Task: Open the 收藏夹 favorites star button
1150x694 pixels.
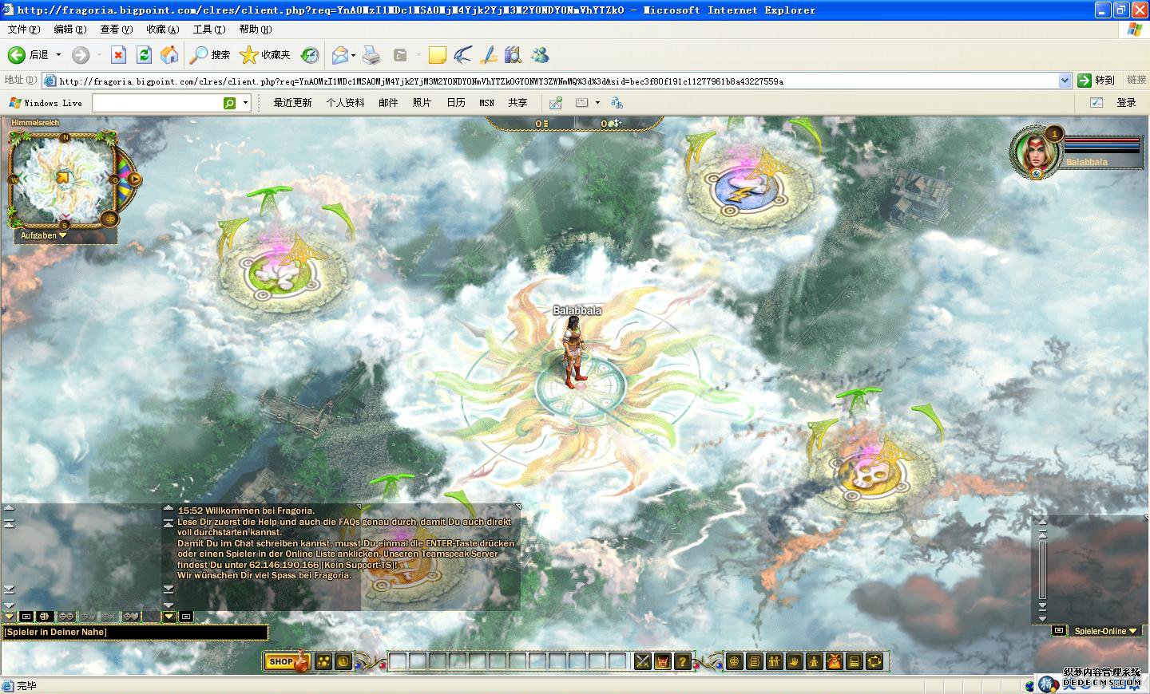Action: 266,55
